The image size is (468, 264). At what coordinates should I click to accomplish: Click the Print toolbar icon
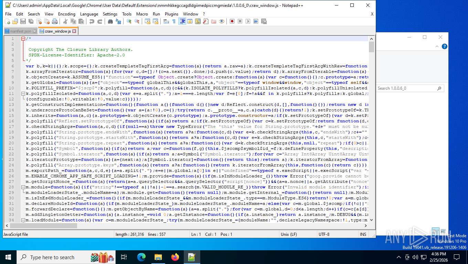pos(55,21)
